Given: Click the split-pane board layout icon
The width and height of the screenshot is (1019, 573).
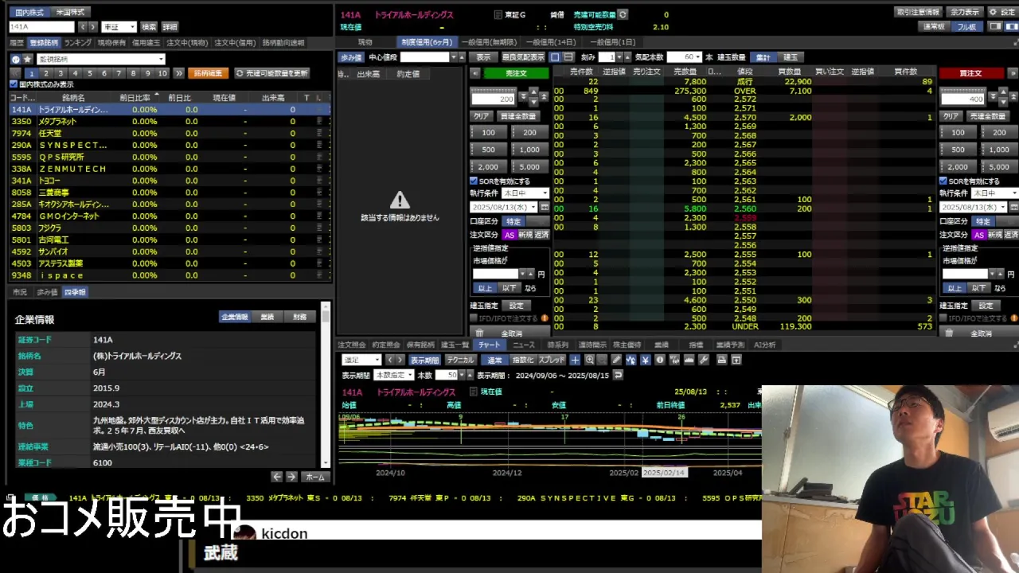Looking at the screenshot, I should (x=568, y=57).
